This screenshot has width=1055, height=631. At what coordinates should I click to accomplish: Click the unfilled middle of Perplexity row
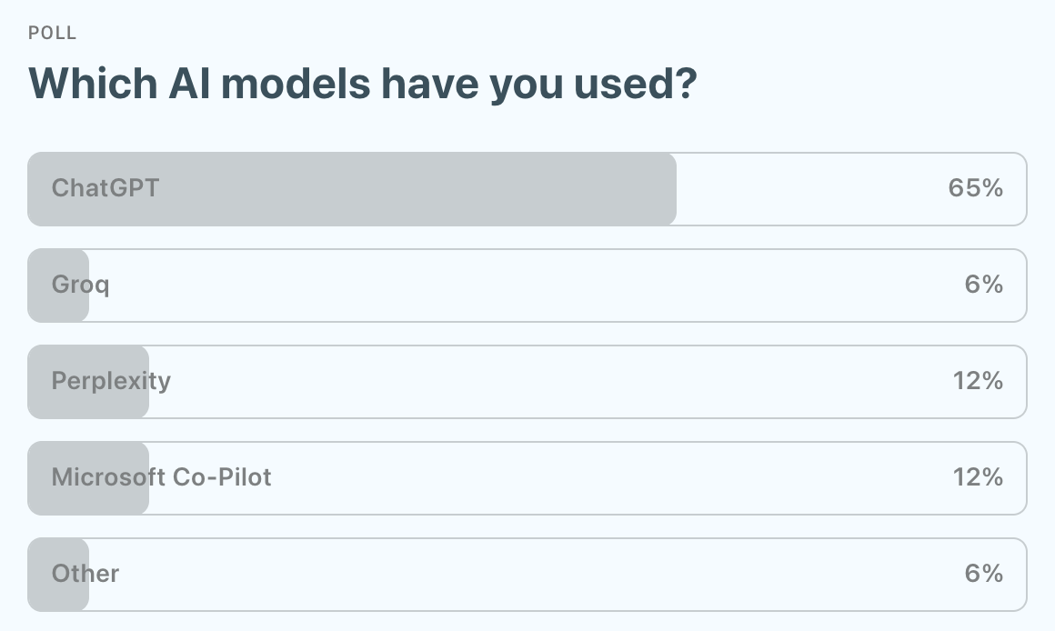[546, 381]
